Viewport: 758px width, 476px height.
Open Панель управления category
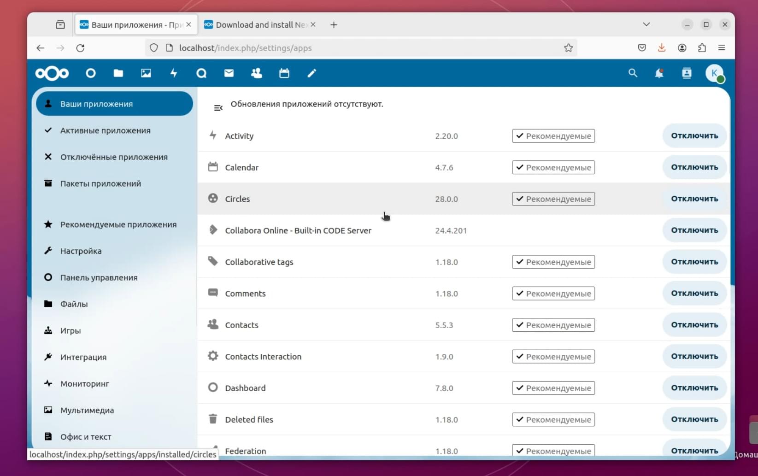(114, 277)
